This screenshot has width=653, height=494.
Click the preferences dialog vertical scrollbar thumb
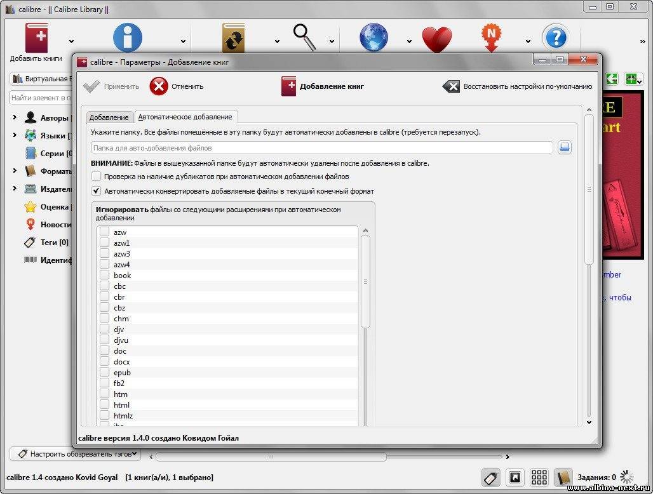coord(589,189)
